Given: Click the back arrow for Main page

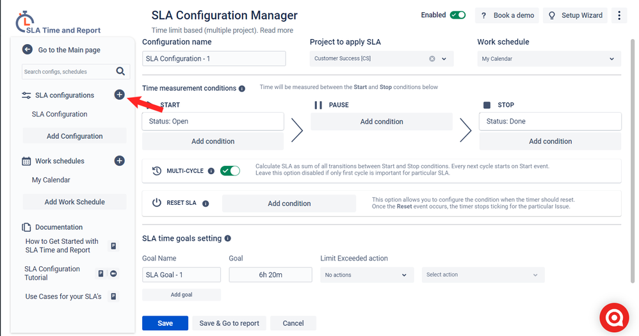Looking at the screenshot, I should [28, 50].
